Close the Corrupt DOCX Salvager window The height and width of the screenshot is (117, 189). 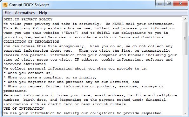tap(180, 4)
